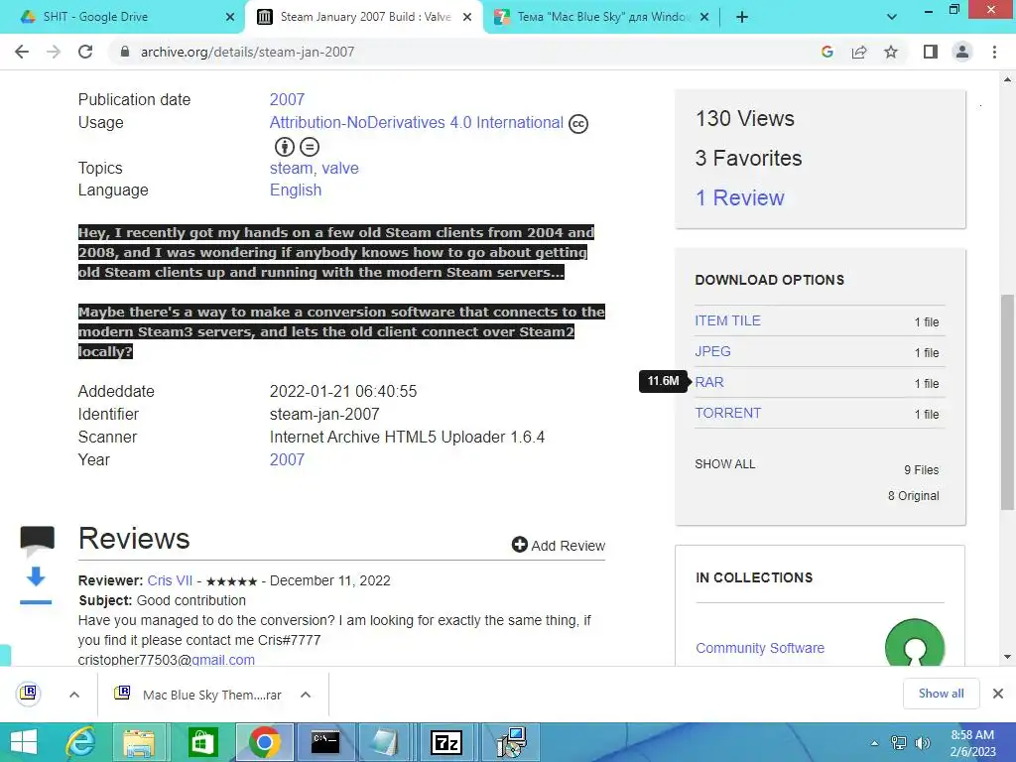1016x762 pixels.
Task: Click the forward navigation arrow
Action: pos(54,52)
